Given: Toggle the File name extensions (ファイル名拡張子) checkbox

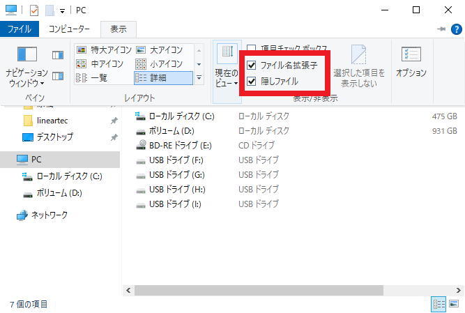Looking at the screenshot, I should coord(252,66).
